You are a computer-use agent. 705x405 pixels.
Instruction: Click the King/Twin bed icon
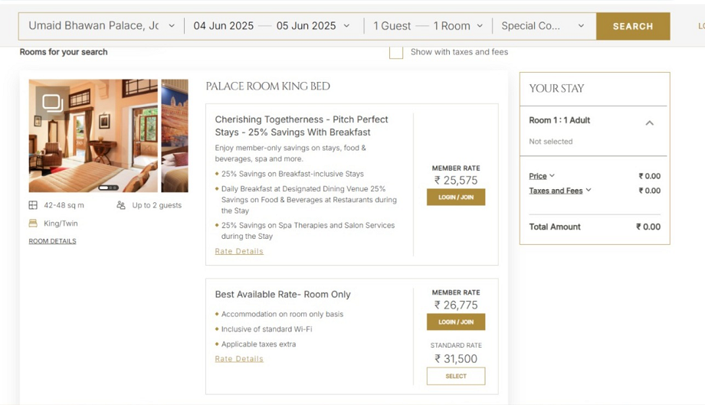point(33,224)
